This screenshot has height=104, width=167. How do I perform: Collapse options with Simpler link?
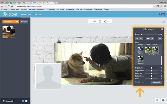139,82
